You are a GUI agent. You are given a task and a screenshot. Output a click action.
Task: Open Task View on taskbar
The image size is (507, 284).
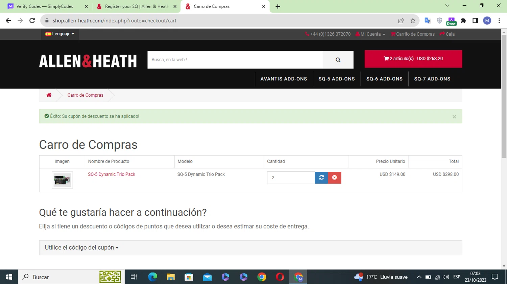click(134, 277)
